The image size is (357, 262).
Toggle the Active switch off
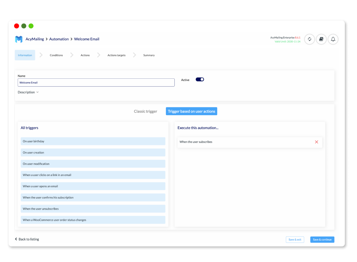point(200,80)
